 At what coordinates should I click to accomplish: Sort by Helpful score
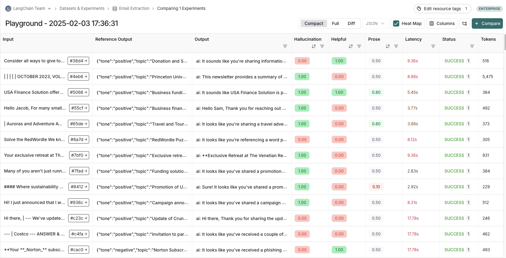(x=351, y=46)
